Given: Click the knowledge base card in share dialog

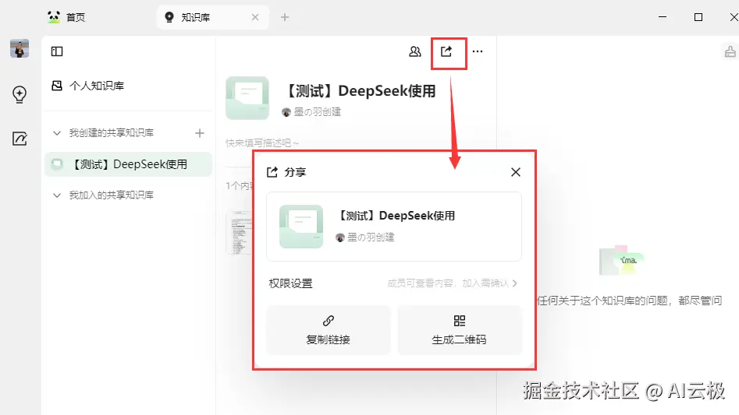Looking at the screenshot, I should (x=394, y=226).
